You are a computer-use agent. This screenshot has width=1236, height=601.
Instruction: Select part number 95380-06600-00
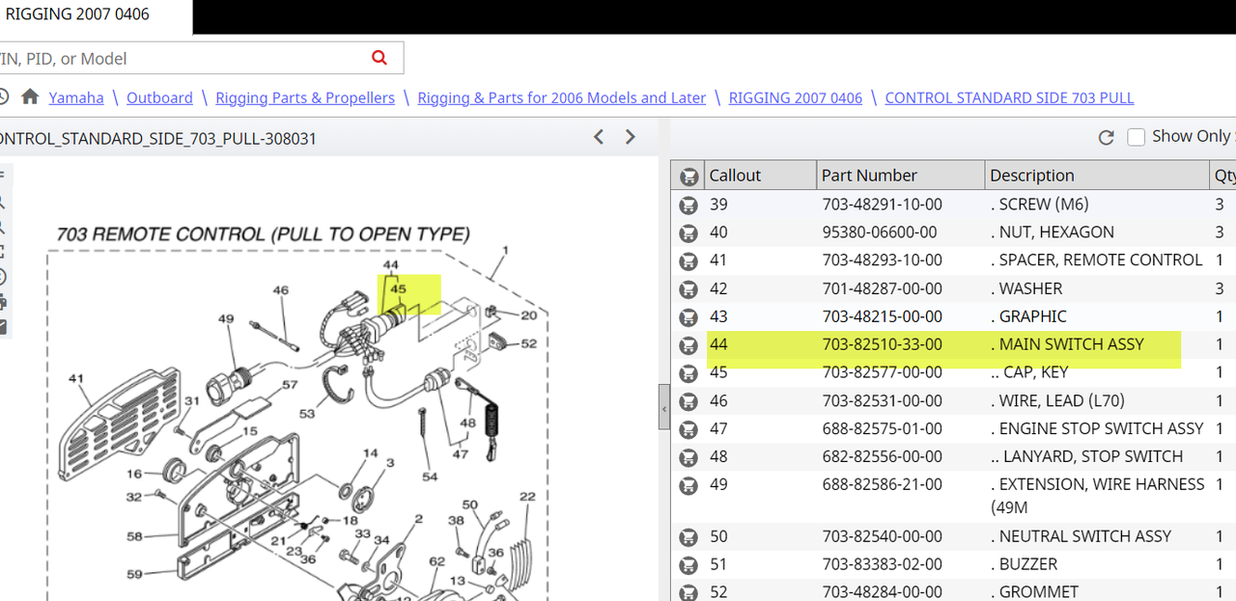tap(879, 232)
